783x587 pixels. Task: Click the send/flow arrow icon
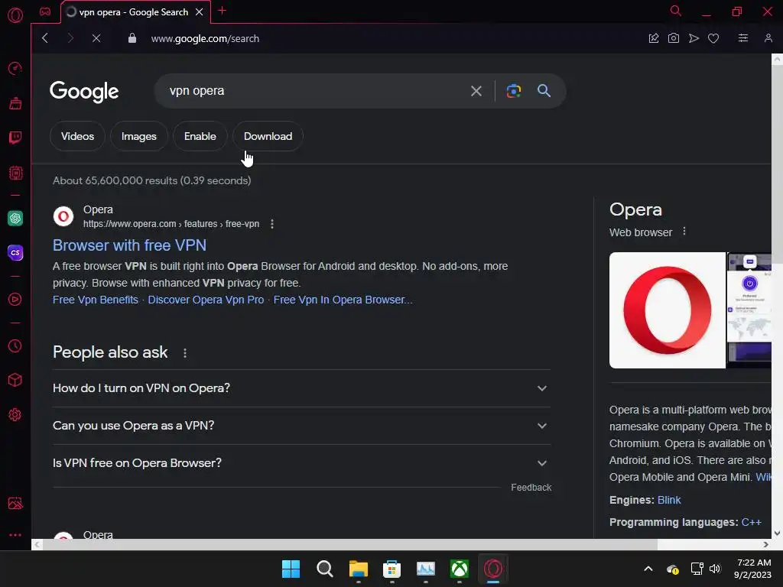click(x=694, y=38)
